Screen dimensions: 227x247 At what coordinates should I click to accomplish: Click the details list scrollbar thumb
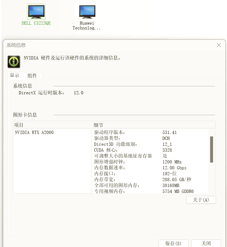(x=211, y=149)
